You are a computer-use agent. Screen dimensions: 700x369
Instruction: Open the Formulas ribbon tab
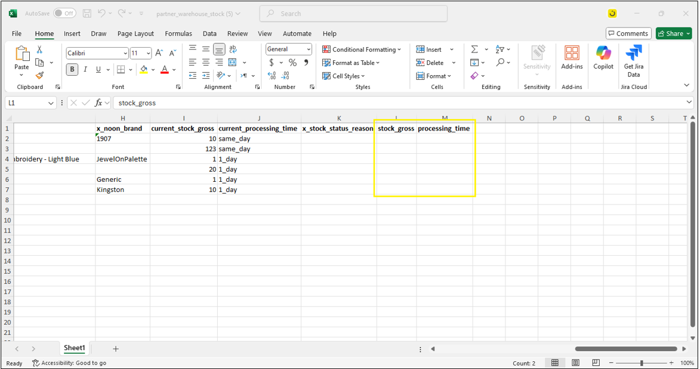(178, 34)
